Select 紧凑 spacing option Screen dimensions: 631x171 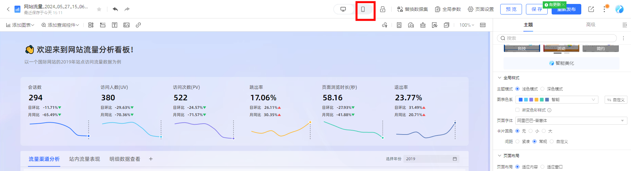click(517, 141)
